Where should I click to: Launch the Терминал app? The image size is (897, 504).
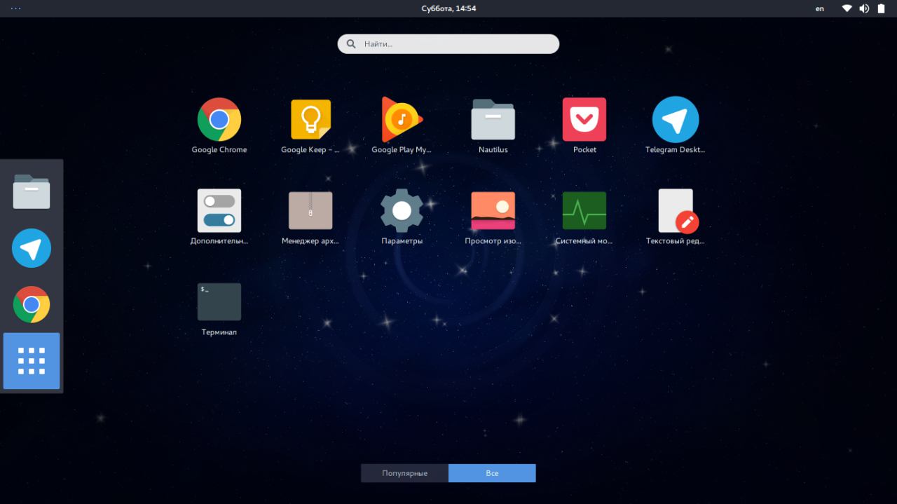point(219,302)
